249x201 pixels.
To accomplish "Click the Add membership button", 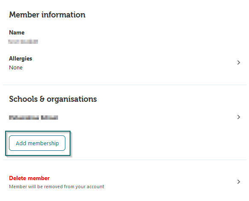I will coord(37,143).
